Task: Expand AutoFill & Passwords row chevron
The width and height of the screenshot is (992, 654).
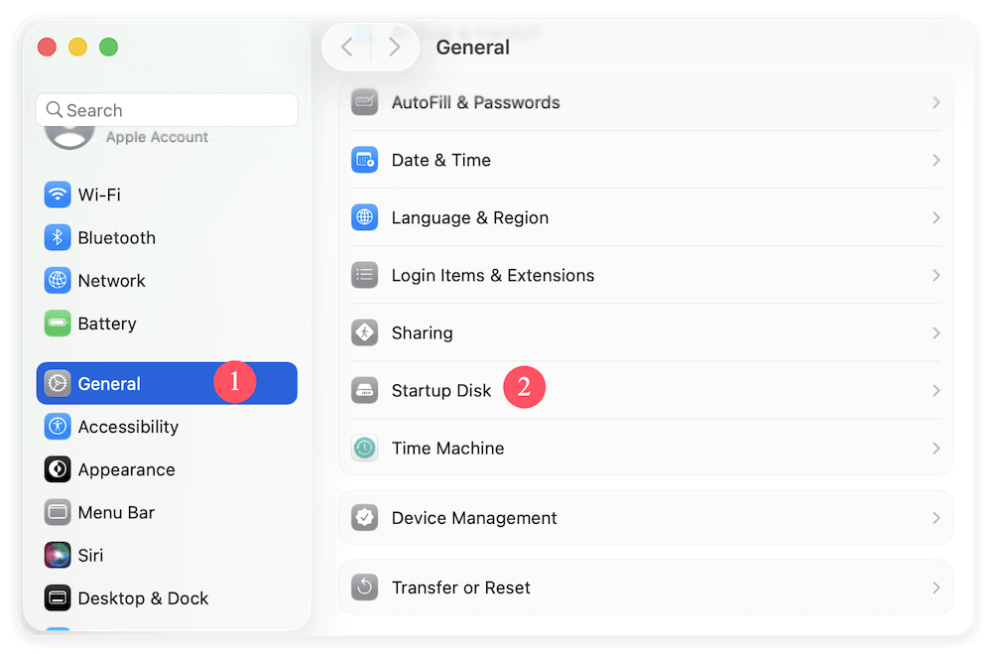Action: (x=935, y=102)
